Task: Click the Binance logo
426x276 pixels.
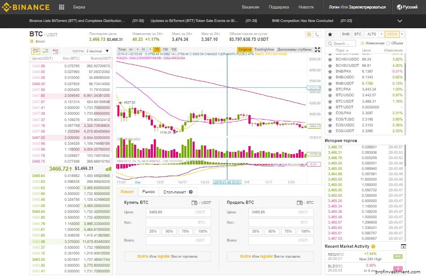Action: [26, 7]
